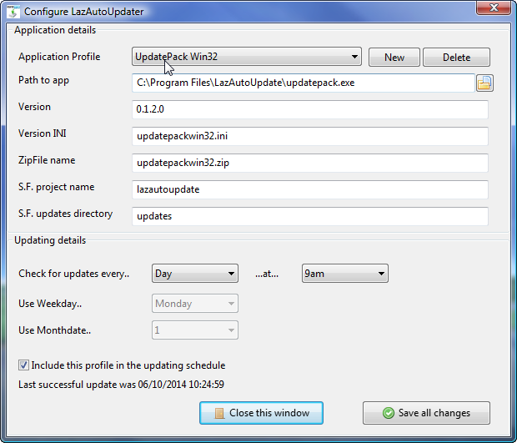Click the Delete profile button
Image resolution: width=517 pixels, height=443 pixels.
[456, 57]
